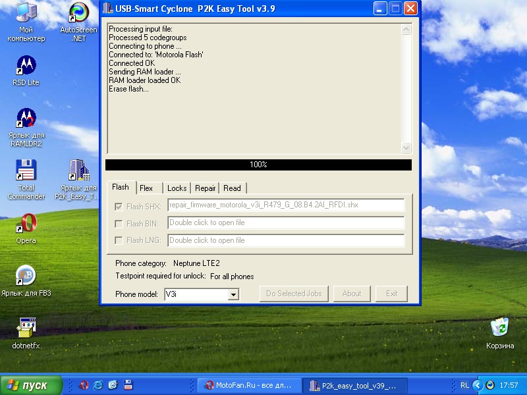Select the dotnetfx installer icon
The width and height of the screenshot is (527, 395).
click(x=26, y=333)
